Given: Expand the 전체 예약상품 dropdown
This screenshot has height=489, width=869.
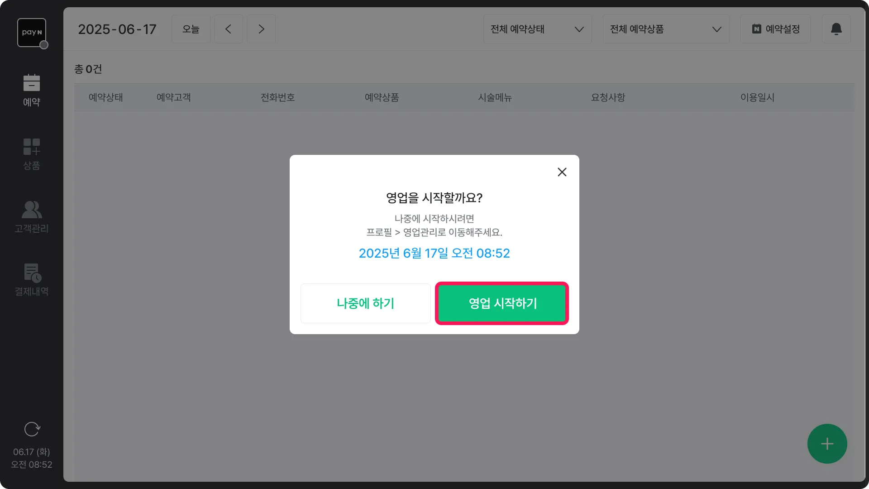Looking at the screenshot, I should tap(665, 29).
